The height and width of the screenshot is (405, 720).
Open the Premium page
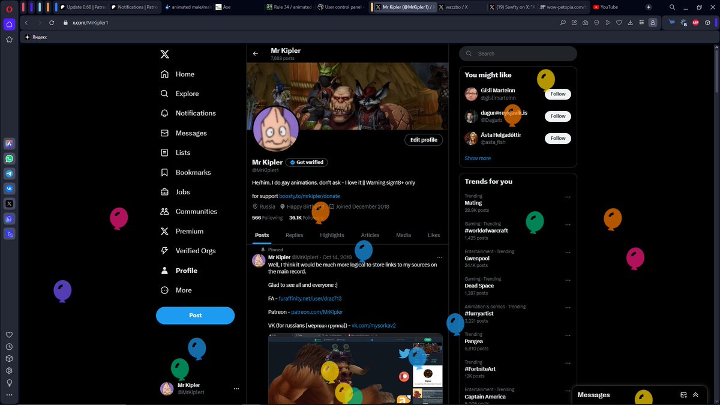[182, 232]
